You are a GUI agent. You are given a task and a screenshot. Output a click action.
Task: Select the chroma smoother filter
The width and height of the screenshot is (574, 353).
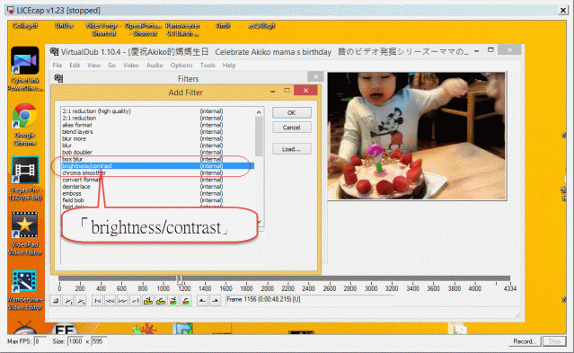(x=158, y=172)
